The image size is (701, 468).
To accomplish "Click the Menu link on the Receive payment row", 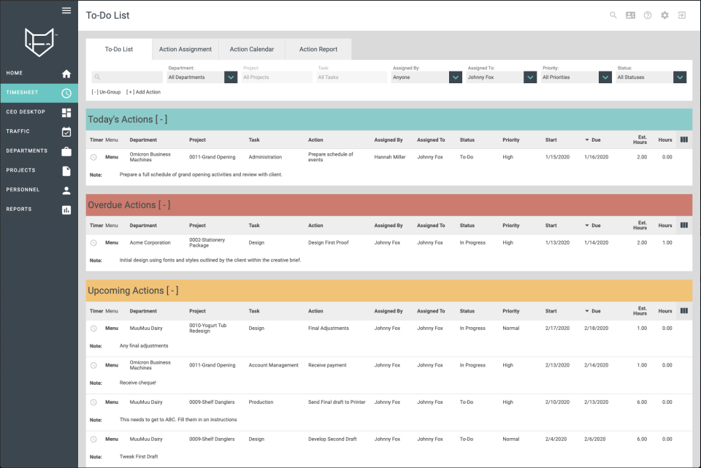I will coord(111,365).
